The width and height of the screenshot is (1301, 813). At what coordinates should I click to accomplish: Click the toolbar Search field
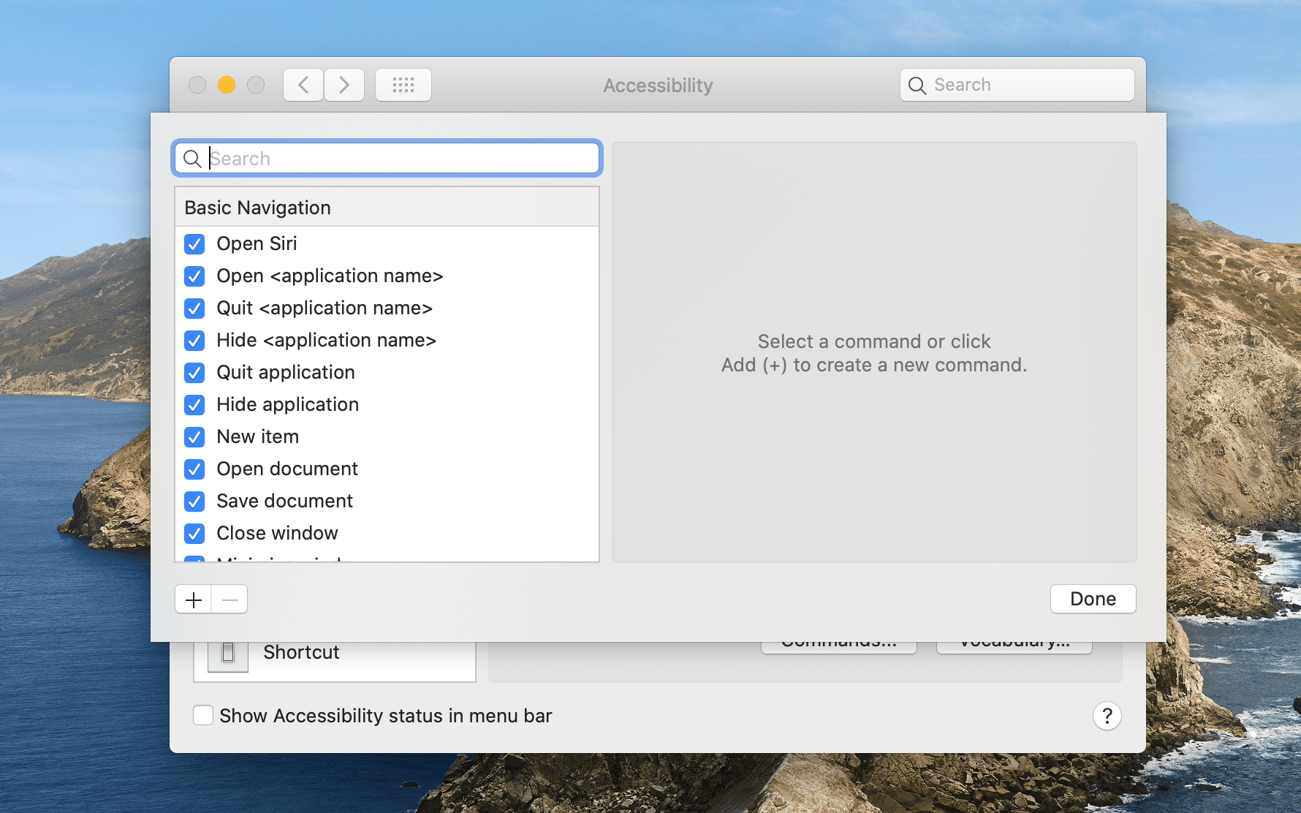point(1016,84)
